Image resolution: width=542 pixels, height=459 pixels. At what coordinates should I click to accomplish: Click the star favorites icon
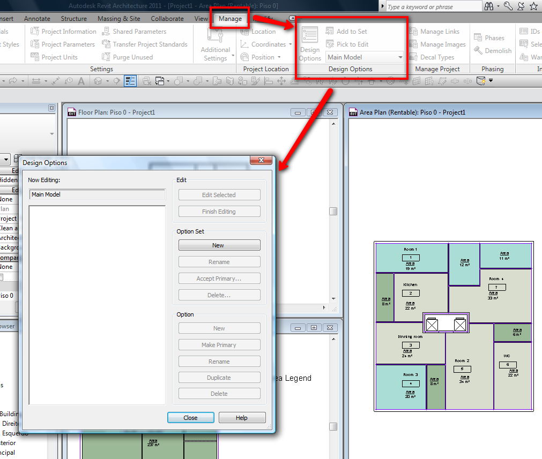pyautogui.click(x=534, y=6)
